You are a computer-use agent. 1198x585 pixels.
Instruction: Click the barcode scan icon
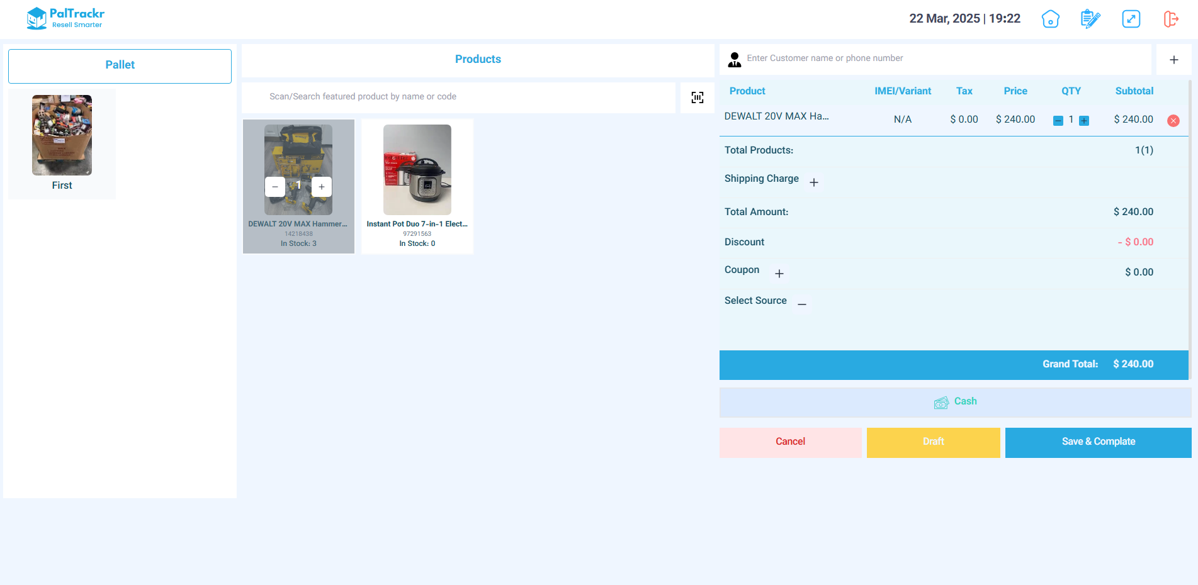[698, 97]
